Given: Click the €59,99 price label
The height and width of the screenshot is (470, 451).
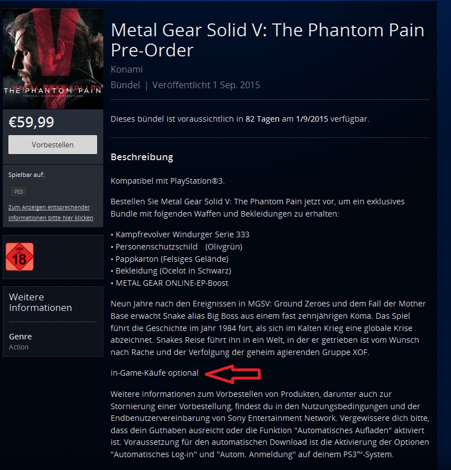Looking at the screenshot, I should [31, 122].
